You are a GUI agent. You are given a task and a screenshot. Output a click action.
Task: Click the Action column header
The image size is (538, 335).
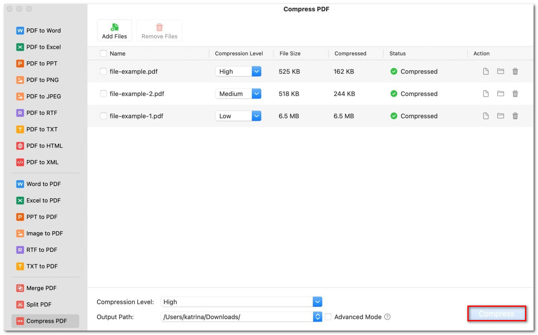[x=481, y=53]
